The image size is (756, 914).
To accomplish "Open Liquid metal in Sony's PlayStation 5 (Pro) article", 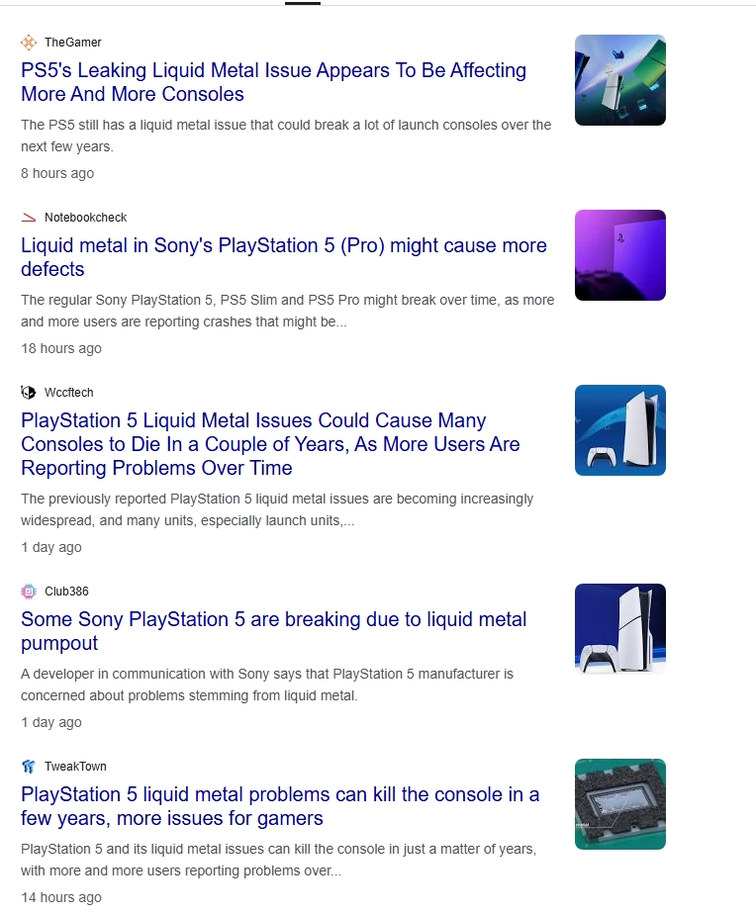I will (284, 257).
